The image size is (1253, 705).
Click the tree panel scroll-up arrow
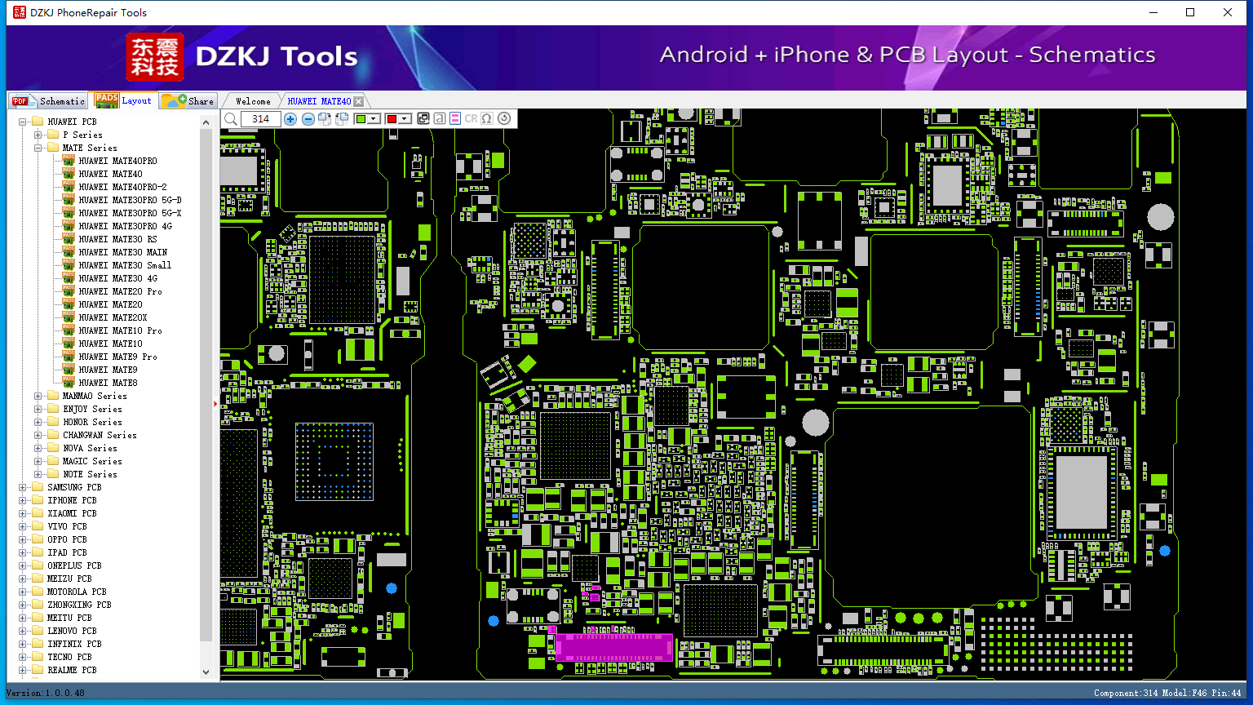tap(206, 122)
